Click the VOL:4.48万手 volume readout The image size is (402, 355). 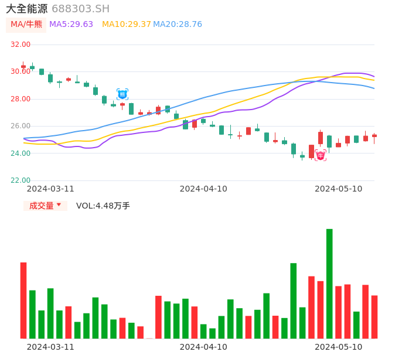[103, 206]
